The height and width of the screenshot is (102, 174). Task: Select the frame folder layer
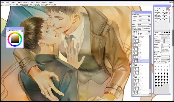pyautogui.click(x=141, y=65)
